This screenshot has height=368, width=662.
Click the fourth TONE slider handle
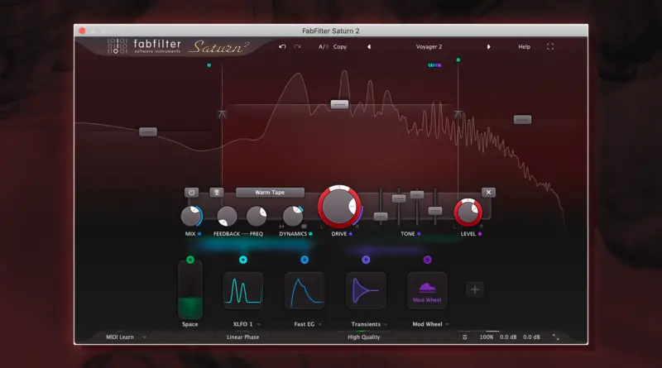point(435,211)
